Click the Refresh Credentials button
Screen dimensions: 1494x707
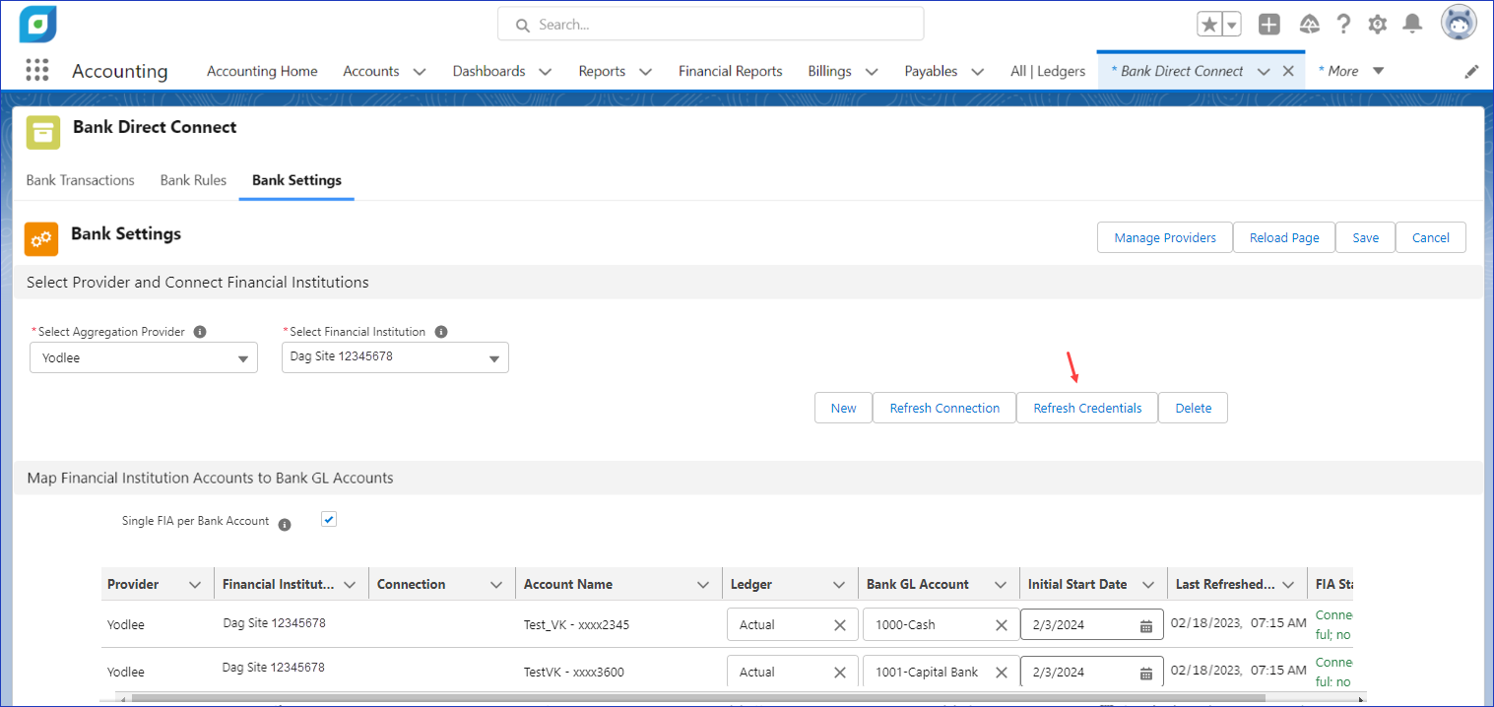1087,408
